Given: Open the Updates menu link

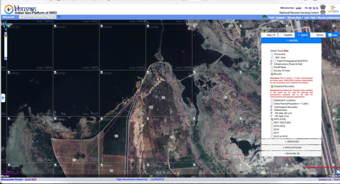Looking at the screenshot, I should click(280, 17).
